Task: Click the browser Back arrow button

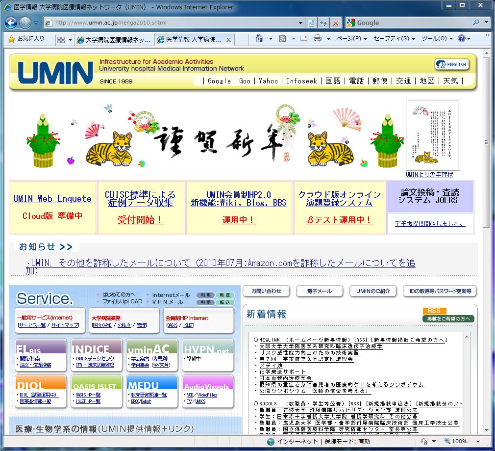Action: point(11,23)
